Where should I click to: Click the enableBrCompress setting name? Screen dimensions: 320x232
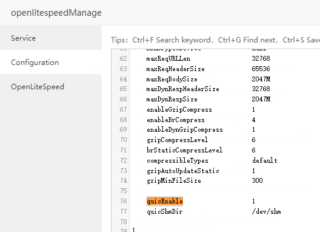pos(176,120)
